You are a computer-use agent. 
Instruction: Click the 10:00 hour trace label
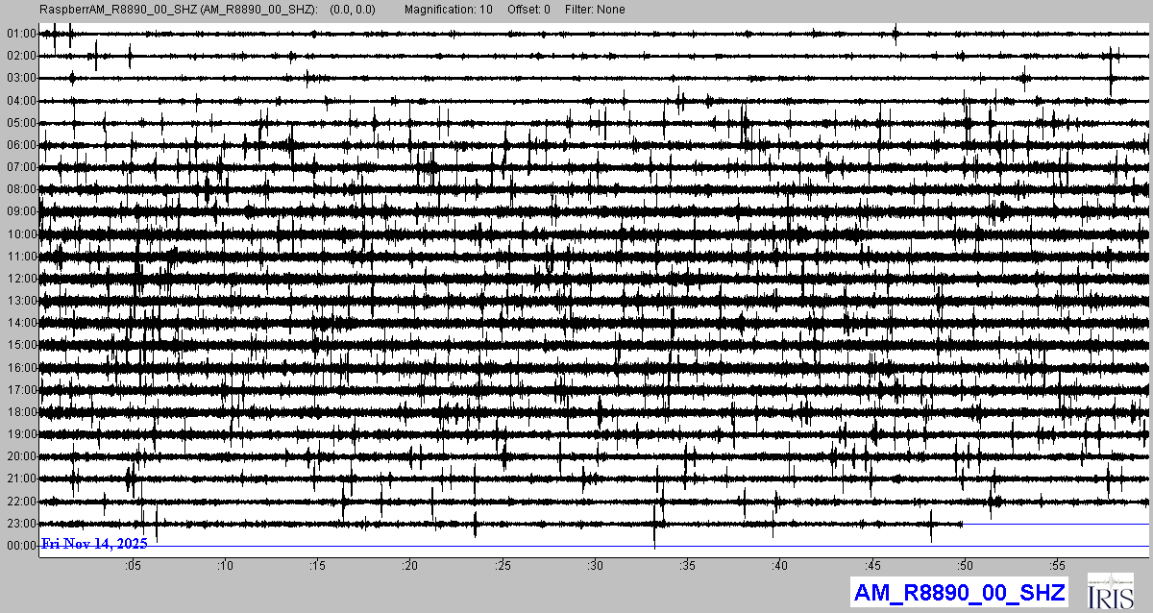tap(21, 234)
